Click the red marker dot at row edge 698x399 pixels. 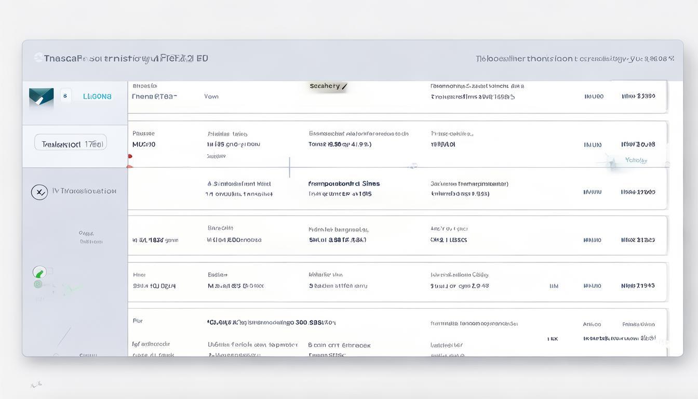(130, 156)
